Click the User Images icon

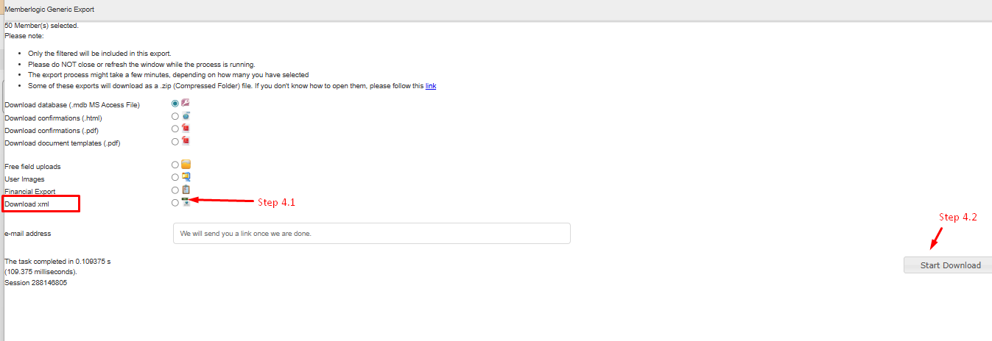(186, 176)
